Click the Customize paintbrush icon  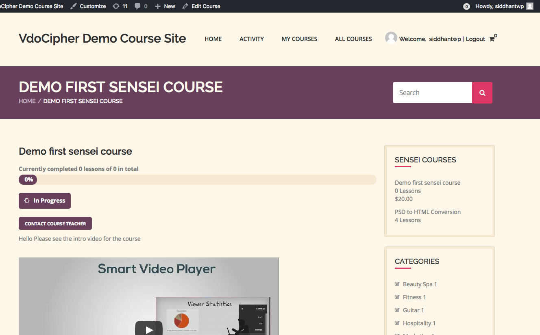pyautogui.click(x=73, y=6)
